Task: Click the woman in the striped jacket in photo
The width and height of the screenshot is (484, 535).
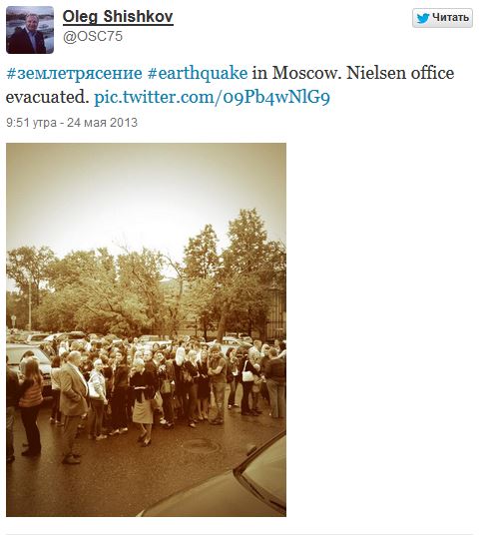Action: [31, 406]
